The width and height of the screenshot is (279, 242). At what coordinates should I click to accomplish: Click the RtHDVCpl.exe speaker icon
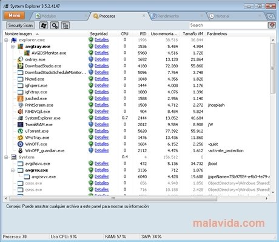click(x=20, y=112)
